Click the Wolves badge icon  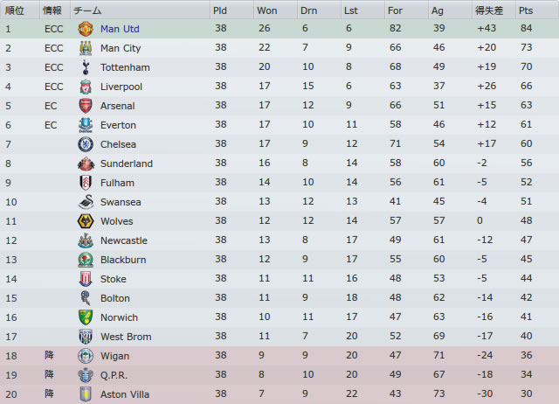click(86, 221)
